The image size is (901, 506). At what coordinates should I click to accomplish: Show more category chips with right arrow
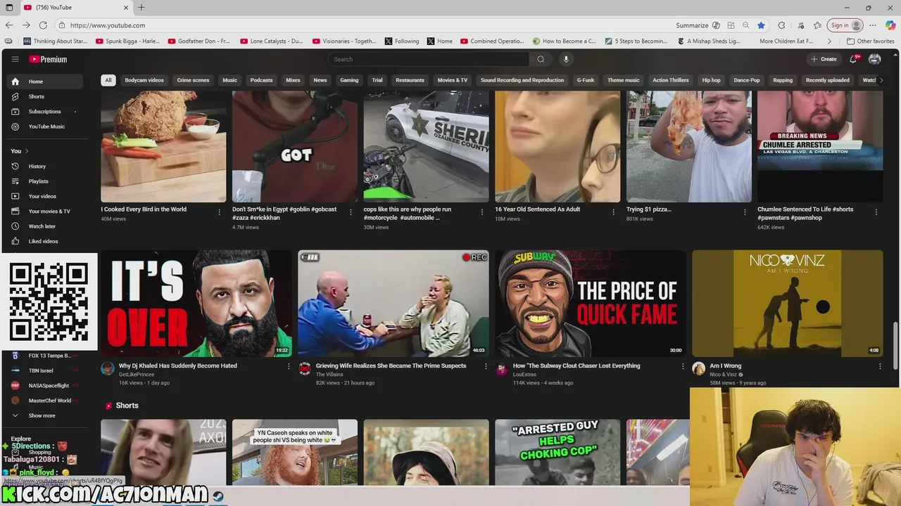[x=881, y=80]
